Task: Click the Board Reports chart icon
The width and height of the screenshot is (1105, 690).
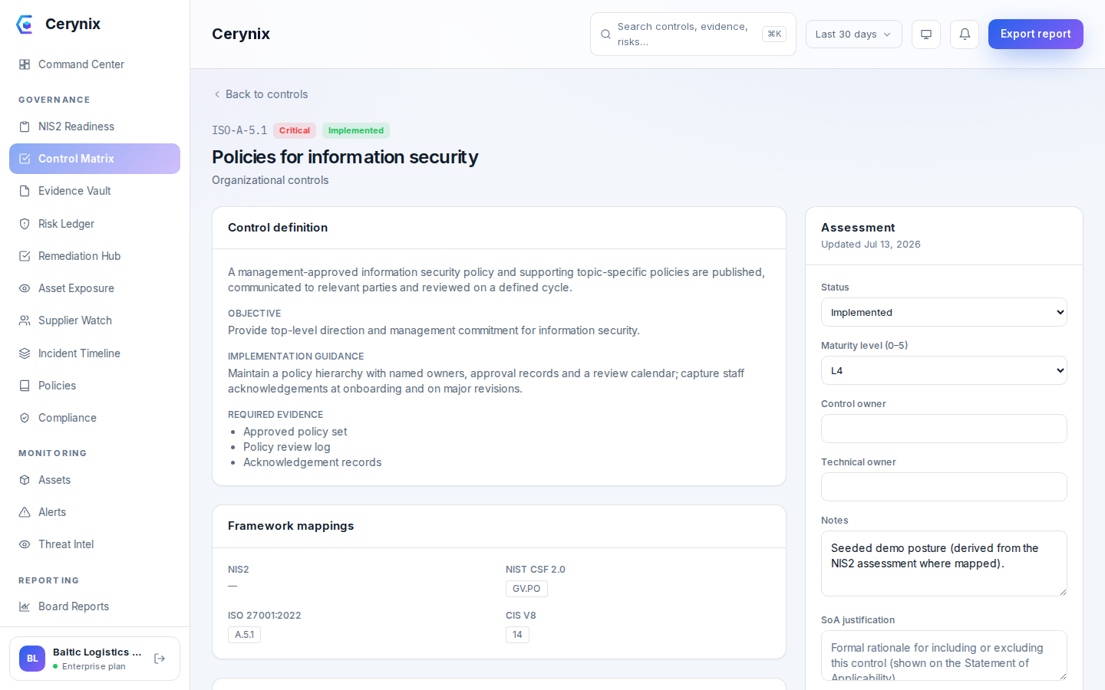Action: [25, 606]
